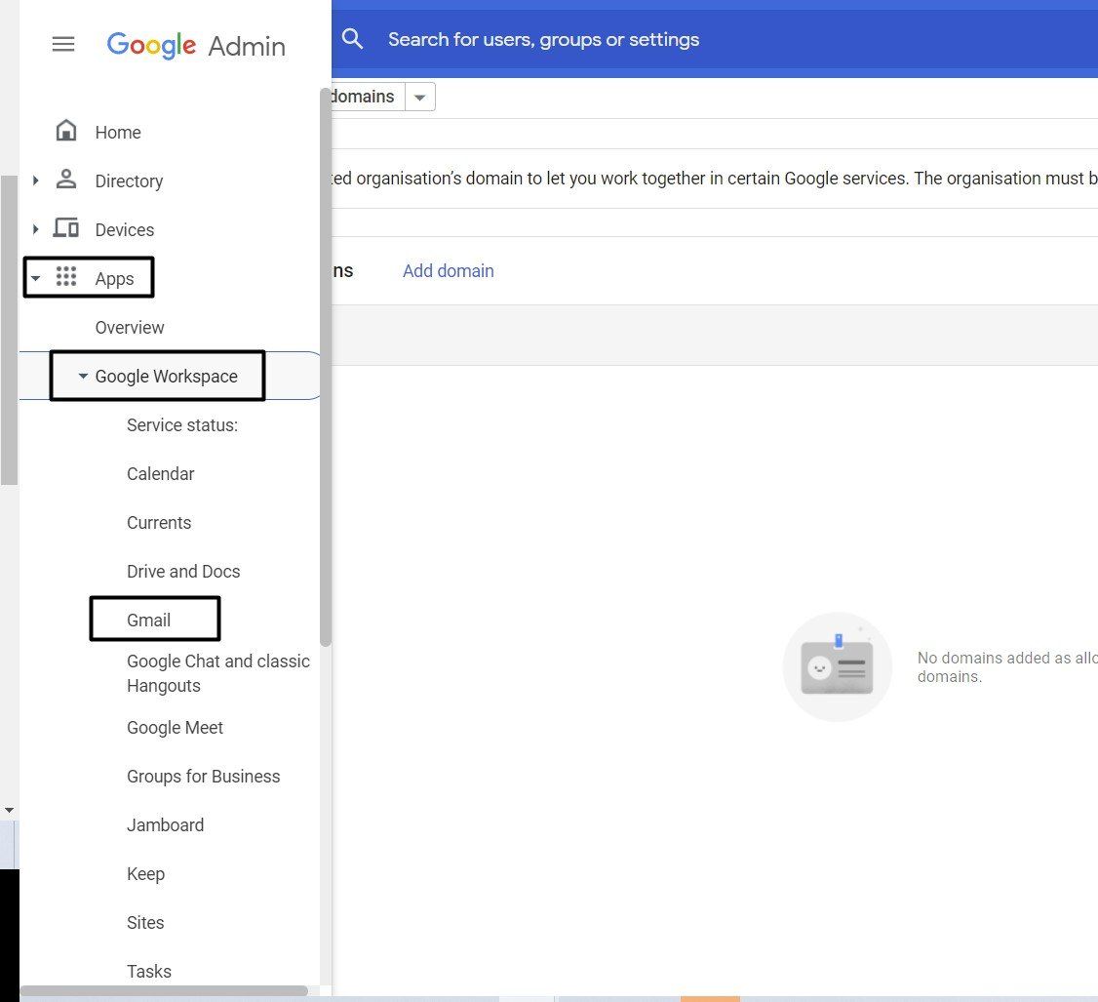Click the Devices icon in sidebar
The image size is (1098, 1002).
[x=65, y=228]
